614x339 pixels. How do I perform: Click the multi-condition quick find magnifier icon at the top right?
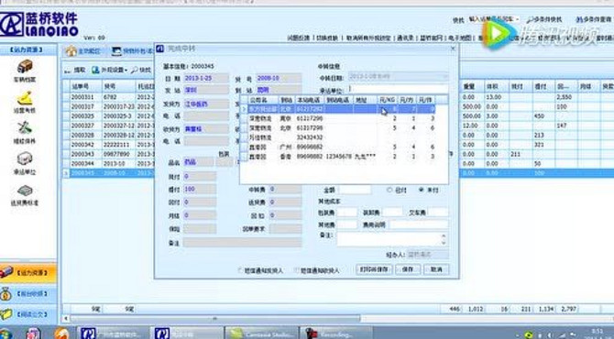click(531, 19)
